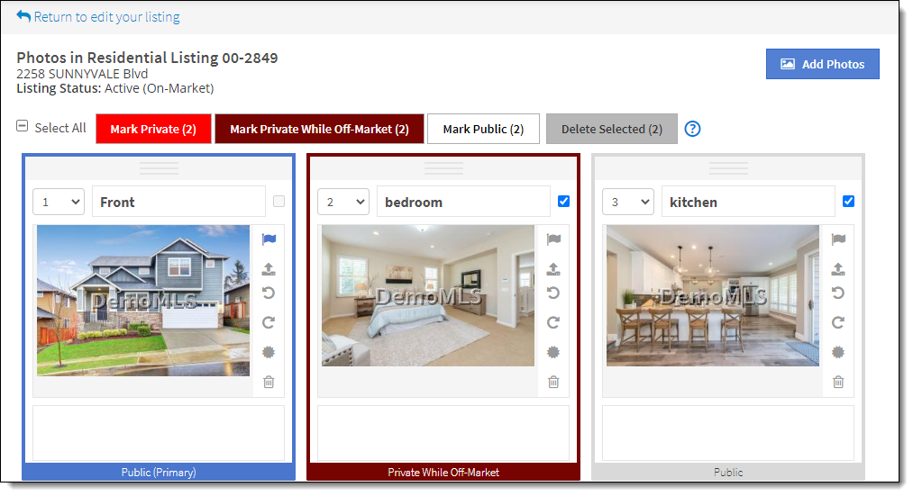Uncheck the kitchen photo selection box
913x496 pixels.
848,202
